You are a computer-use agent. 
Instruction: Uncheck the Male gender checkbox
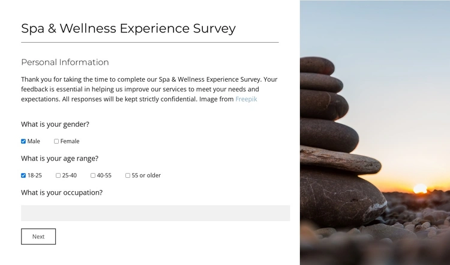coord(23,141)
